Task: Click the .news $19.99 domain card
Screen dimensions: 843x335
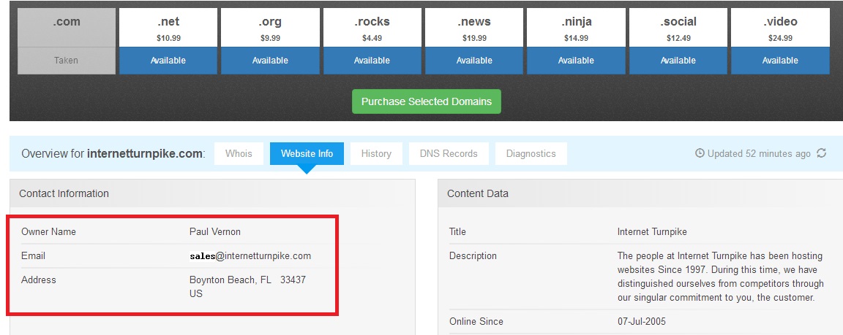Action: tap(474, 28)
